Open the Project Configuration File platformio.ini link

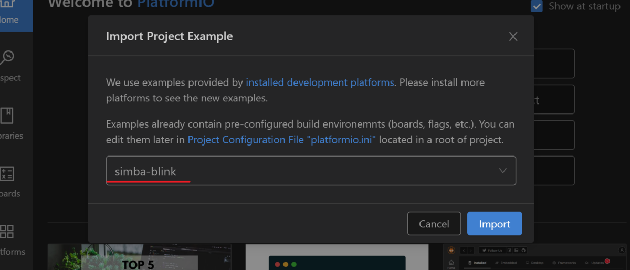pos(281,140)
